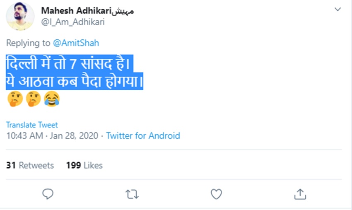Image resolution: width=352 pixels, height=210 pixels.
Task: Click the Mahesh Adhikari display name
Action: click(76, 11)
